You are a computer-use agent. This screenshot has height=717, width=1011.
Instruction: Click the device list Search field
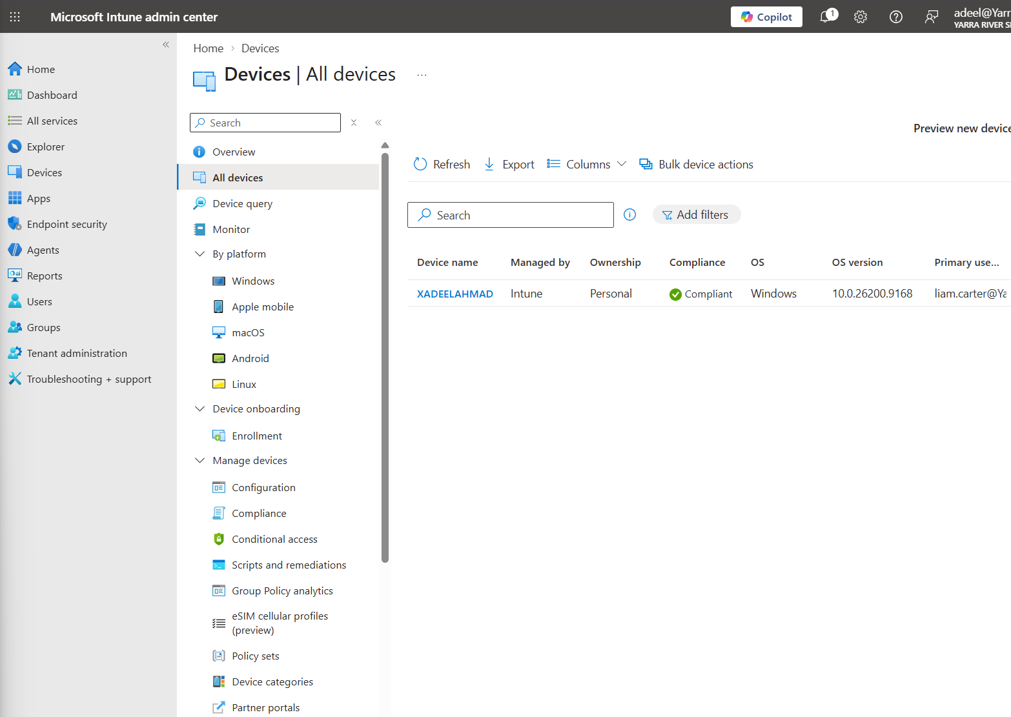(x=510, y=215)
